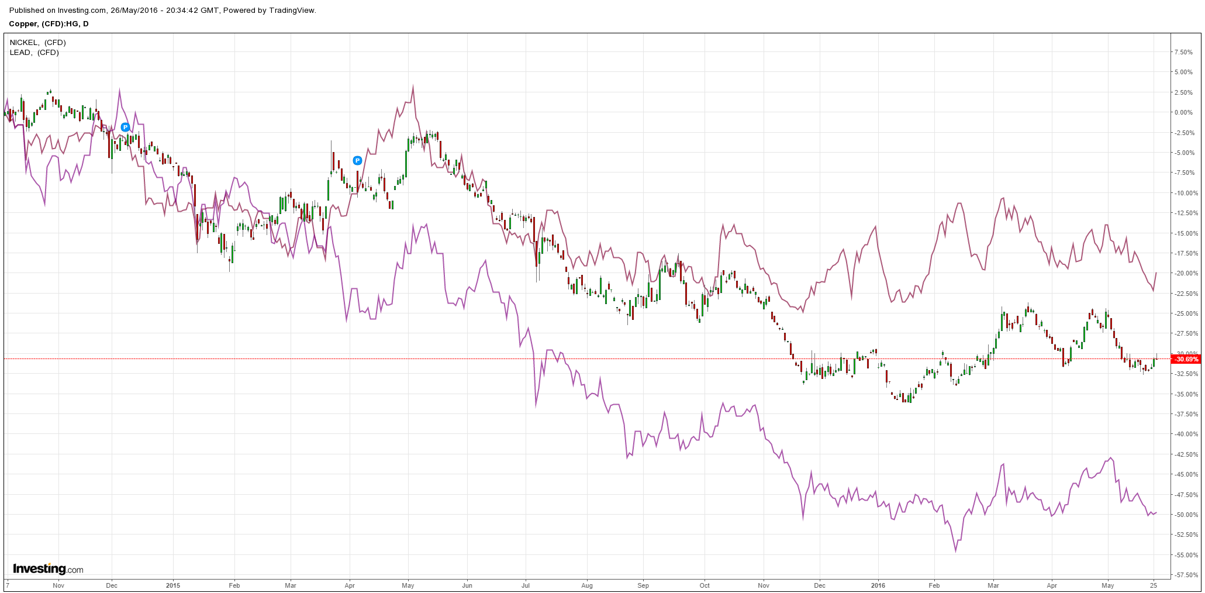
Task: Click the May label near axis end
Action: [1108, 585]
